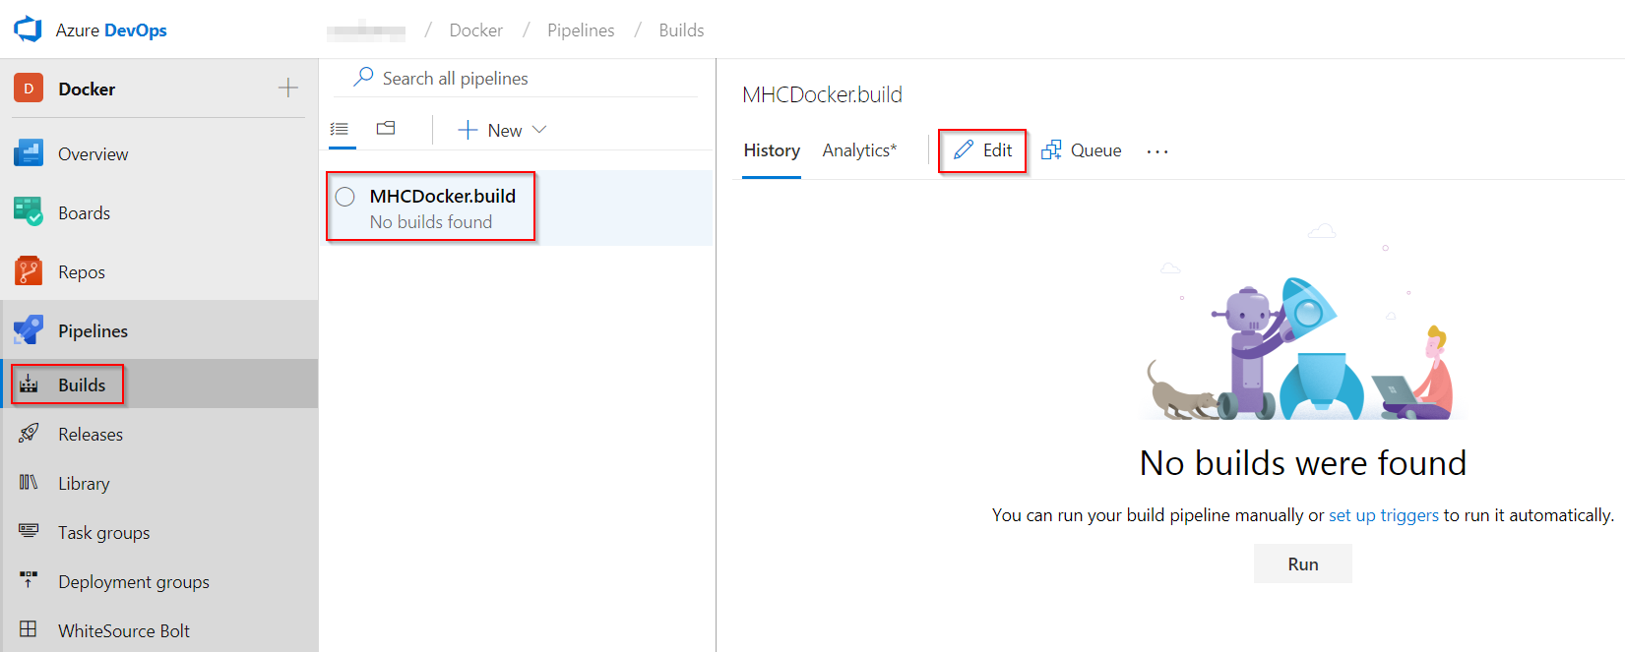Select the MHCDocker.build radio circle
The image size is (1625, 652).
[345, 197]
